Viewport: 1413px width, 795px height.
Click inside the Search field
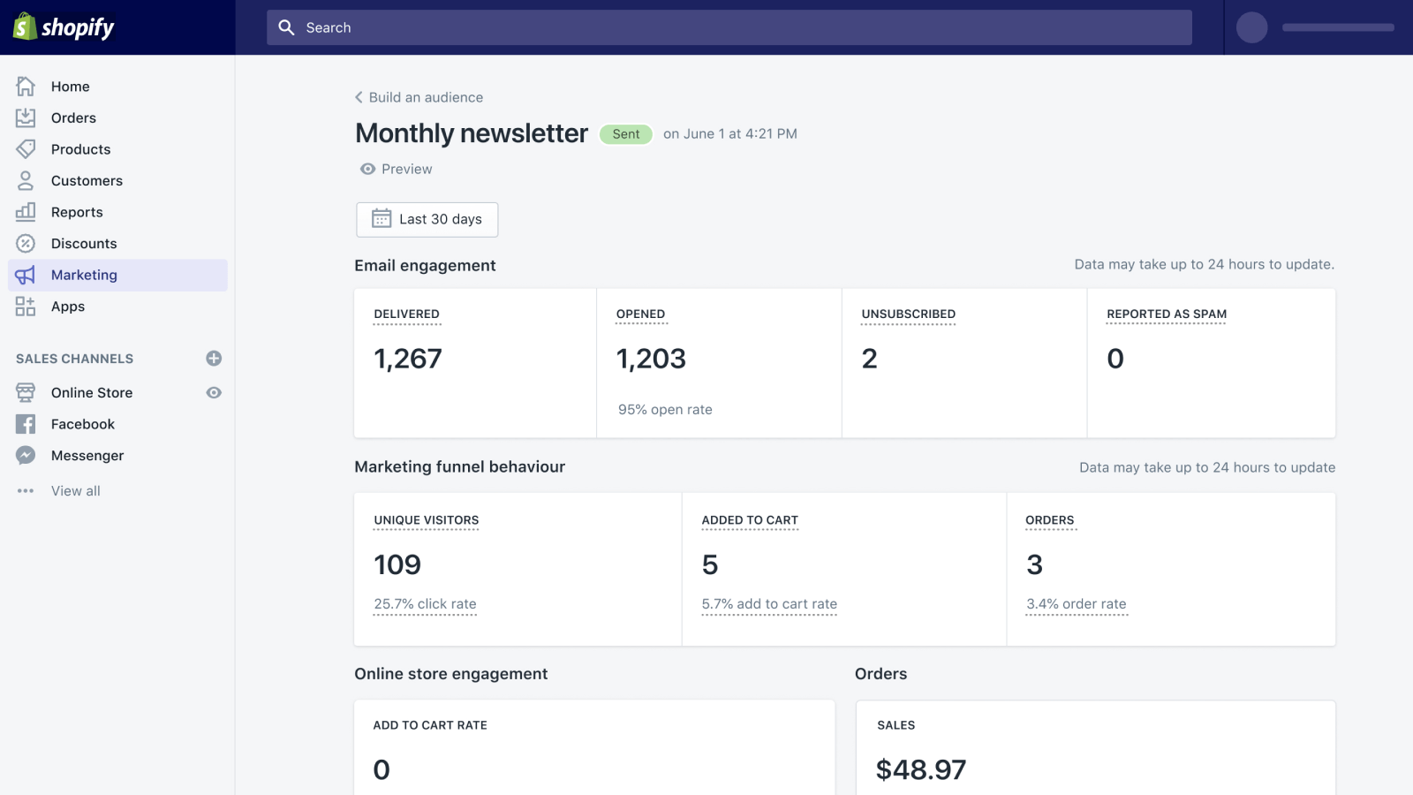[x=618, y=27]
